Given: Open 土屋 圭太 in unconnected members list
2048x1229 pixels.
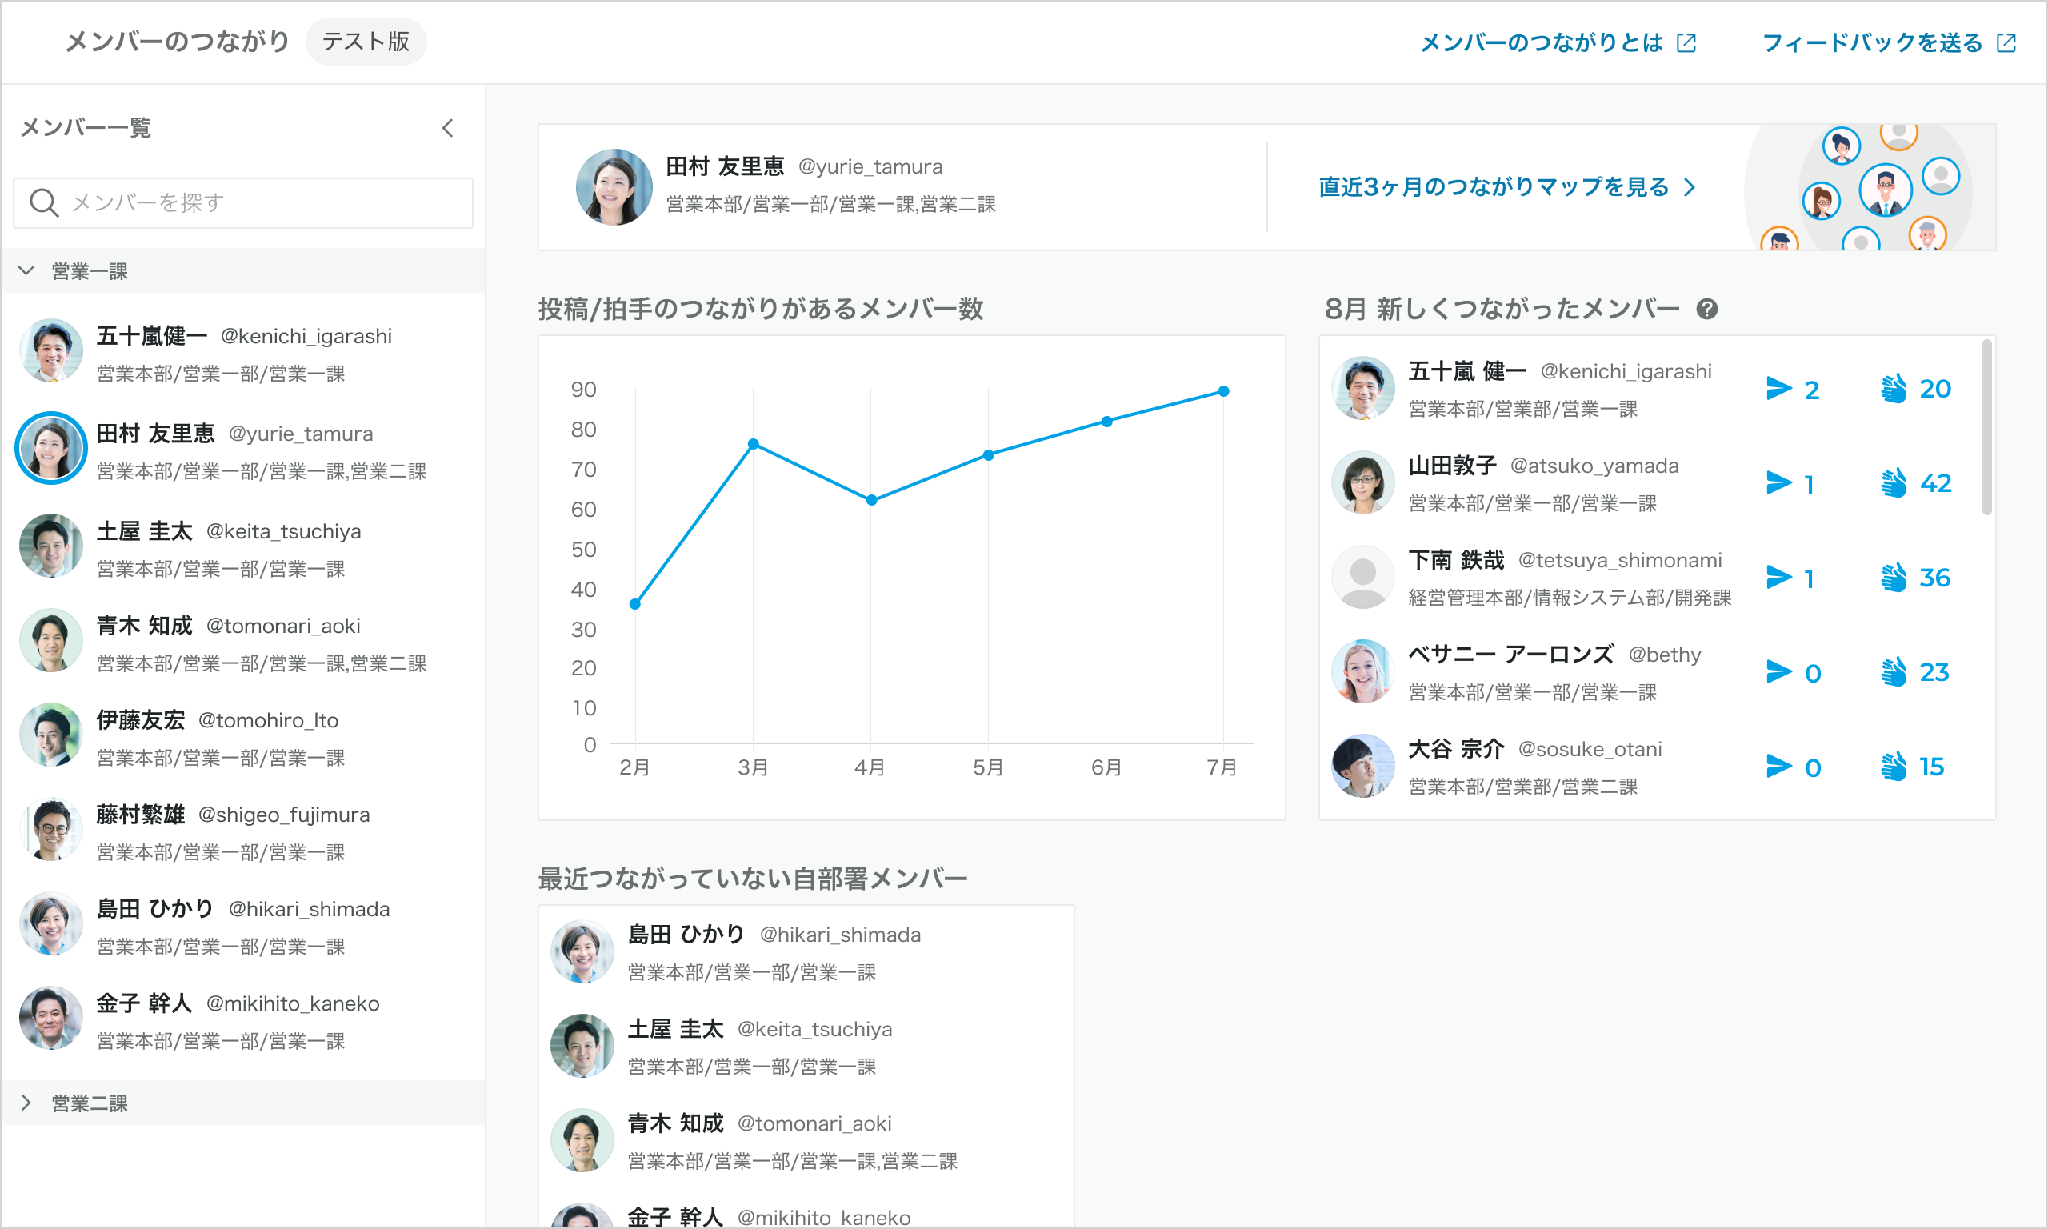Looking at the screenshot, I should [x=806, y=1047].
